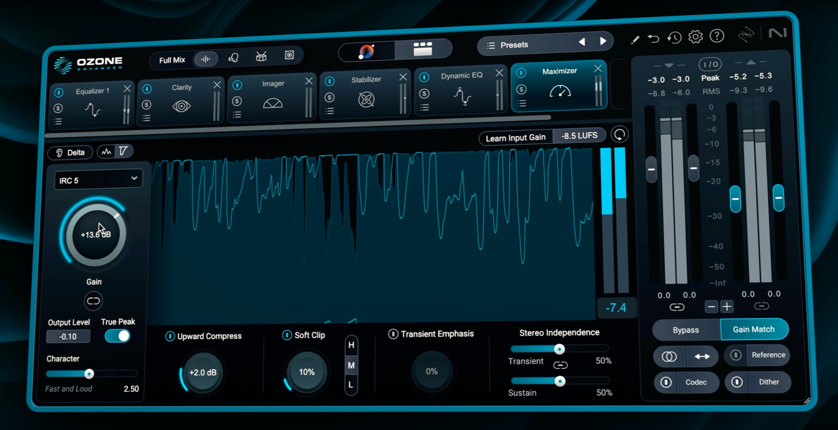Open the Maximizer module preset list
The image size is (838, 430).
522,104
